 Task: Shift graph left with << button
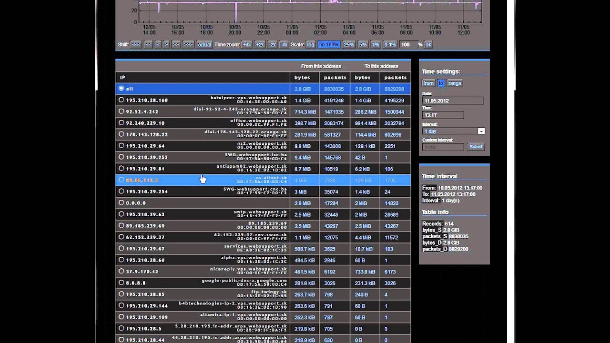(x=148, y=44)
